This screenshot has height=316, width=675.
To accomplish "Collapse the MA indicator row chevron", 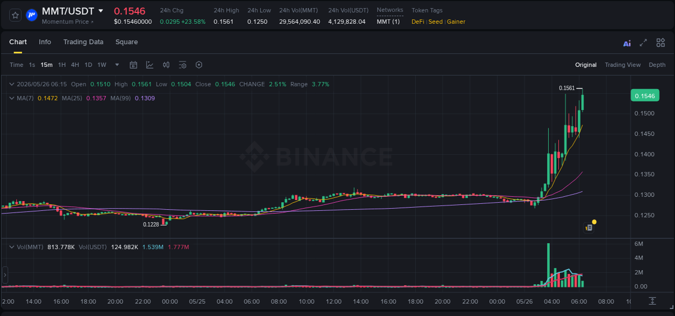I will pos(12,98).
